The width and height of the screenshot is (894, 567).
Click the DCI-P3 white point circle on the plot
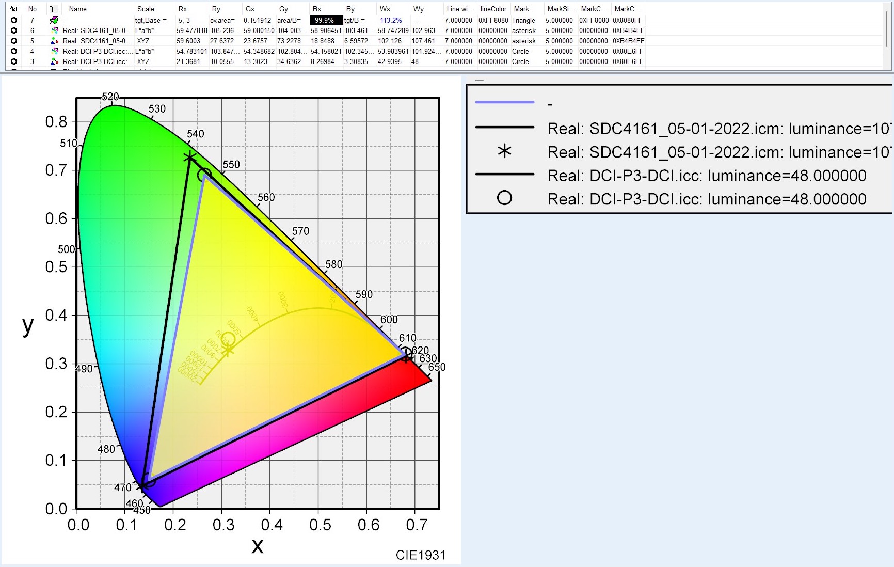click(x=228, y=339)
